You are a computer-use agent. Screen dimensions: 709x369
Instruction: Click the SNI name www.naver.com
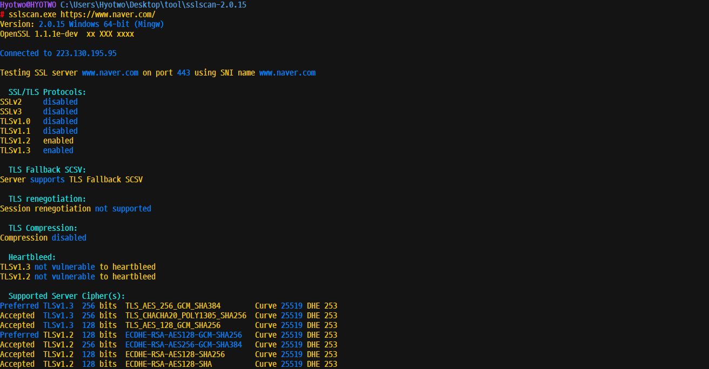287,73
